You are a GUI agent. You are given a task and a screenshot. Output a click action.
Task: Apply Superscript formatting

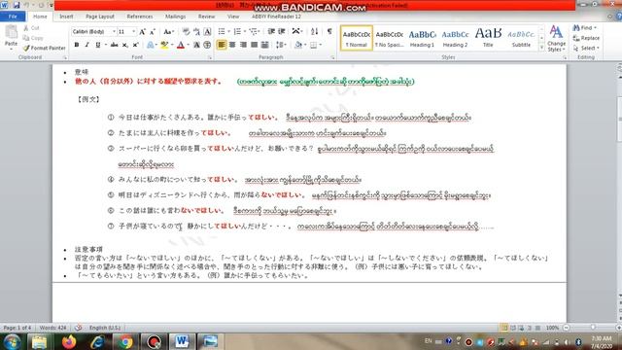click(135, 45)
